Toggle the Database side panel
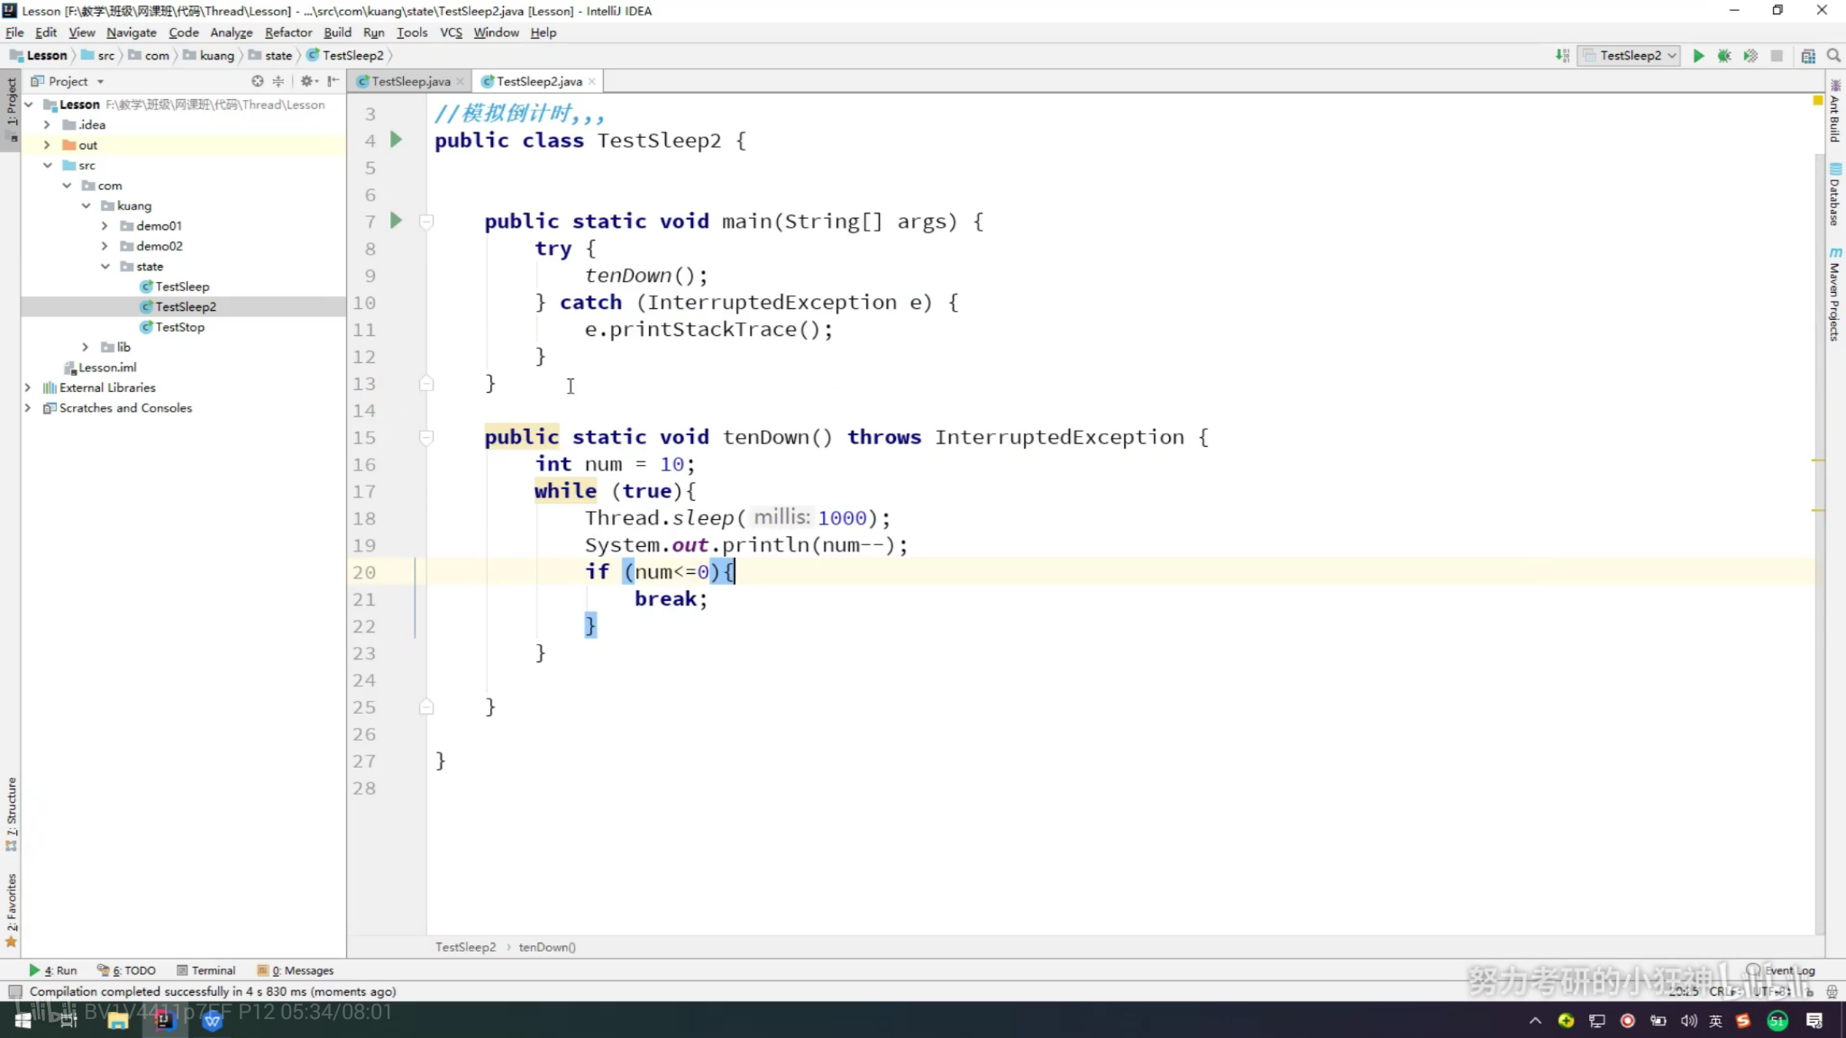The width and height of the screenshot is (1846, 1038). coord(1835,195)
